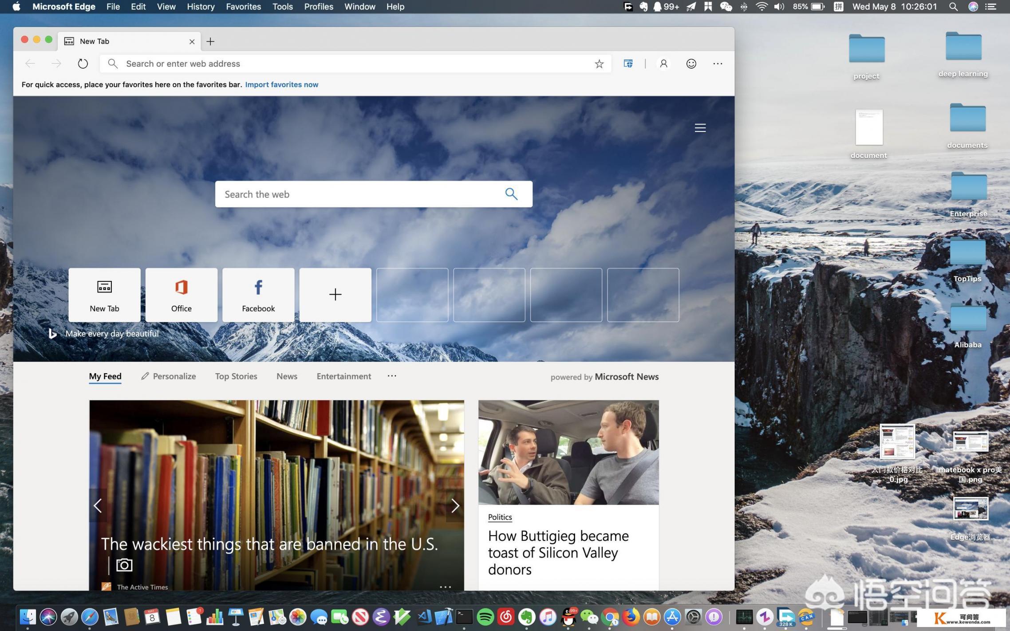This screenshot has height=631, width=1010.
Task: Switch to the My Feed tab
Action: pos(105,376)
